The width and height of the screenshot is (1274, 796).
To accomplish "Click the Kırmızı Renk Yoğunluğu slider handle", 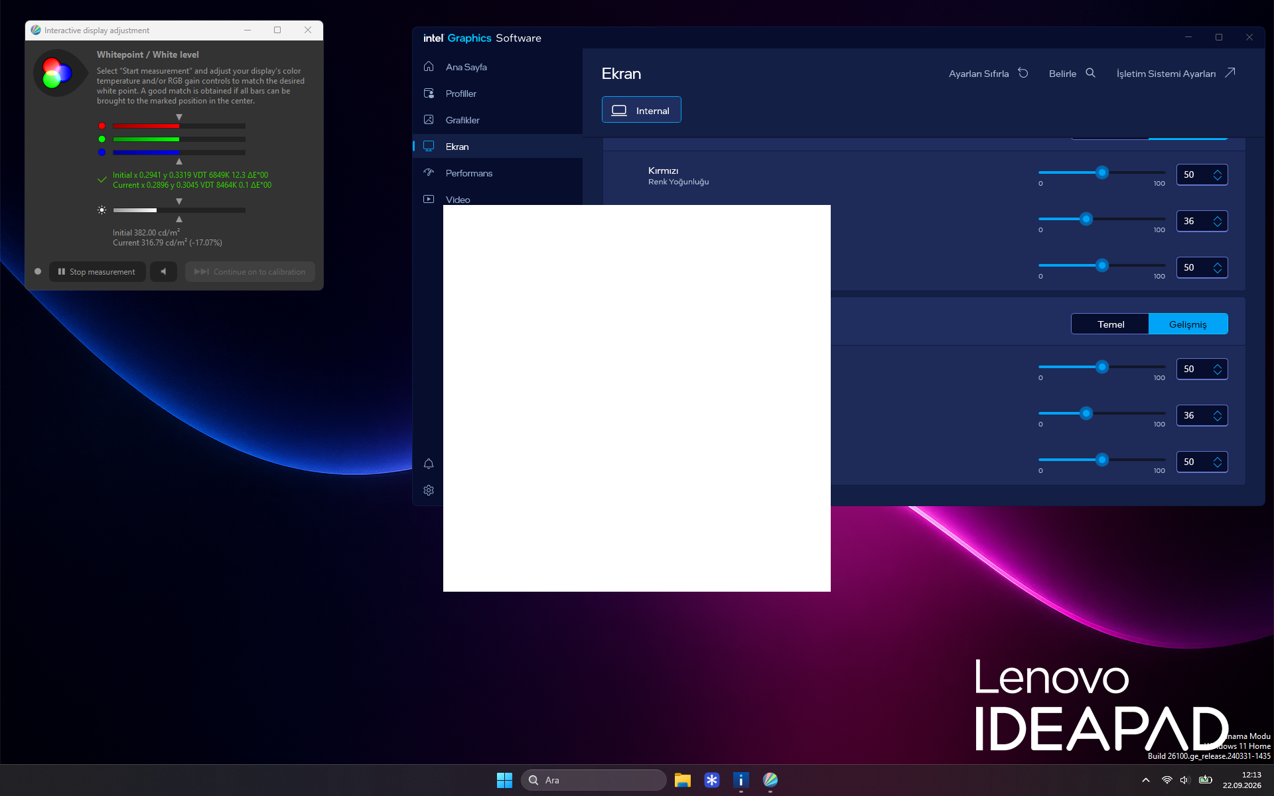I will [x=1102, y=172].
